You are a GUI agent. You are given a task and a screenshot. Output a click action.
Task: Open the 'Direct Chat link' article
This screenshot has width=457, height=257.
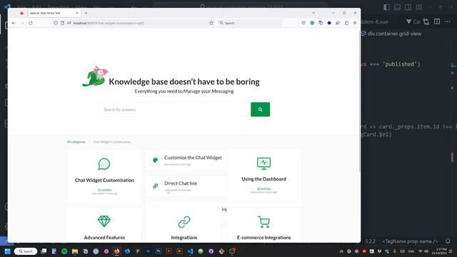pos(181,183)
